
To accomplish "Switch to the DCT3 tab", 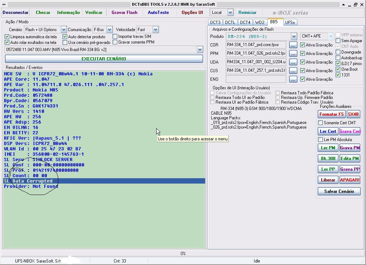I will [x=215, y=22].
